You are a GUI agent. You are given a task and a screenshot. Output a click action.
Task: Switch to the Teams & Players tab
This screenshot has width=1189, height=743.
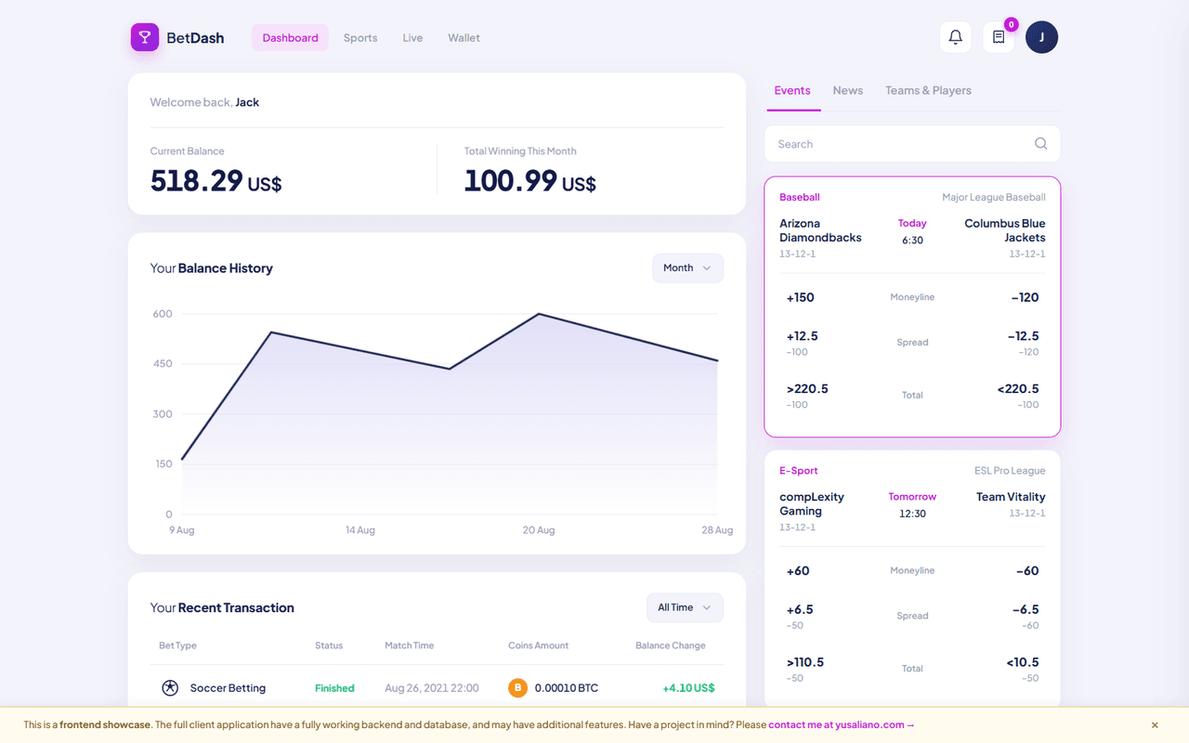pyautogui.click(x=928, y=91)
